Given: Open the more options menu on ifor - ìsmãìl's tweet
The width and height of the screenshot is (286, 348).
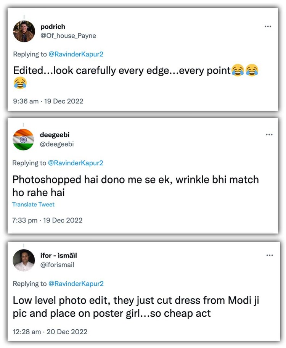Looking at the screenshot, I should 270,255.
